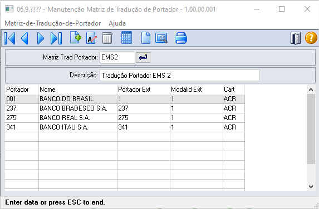
Task: Go to previous record arrow
Action: coord(25,38)
